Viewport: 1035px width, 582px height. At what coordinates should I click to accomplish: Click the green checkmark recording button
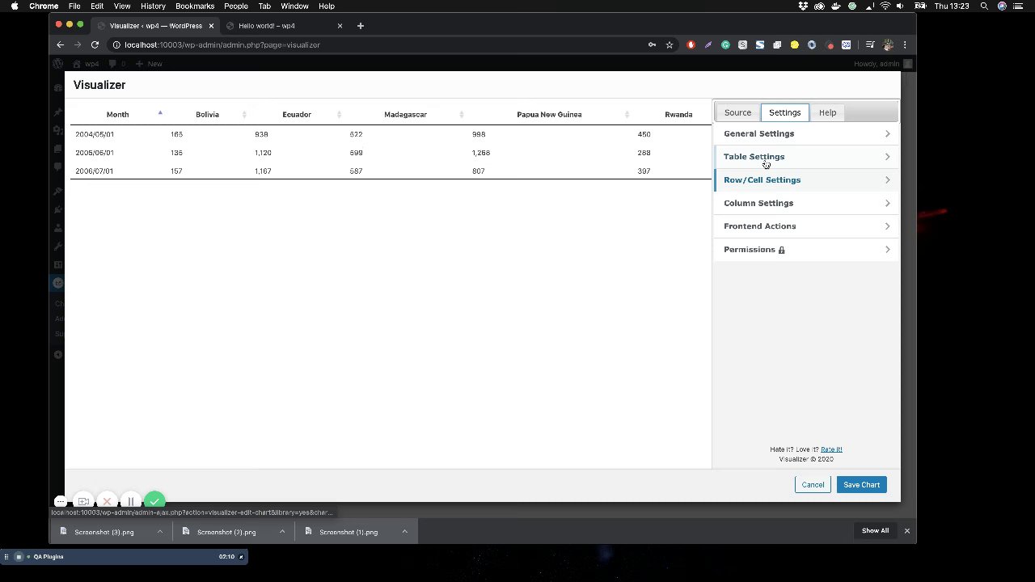point(154,501)
